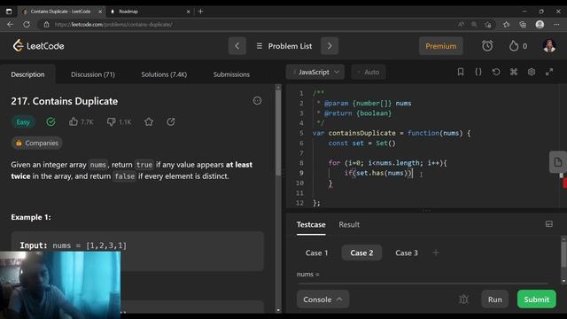
Task: Click code line 6 'const set = Set()'
Action: point(362,143)
